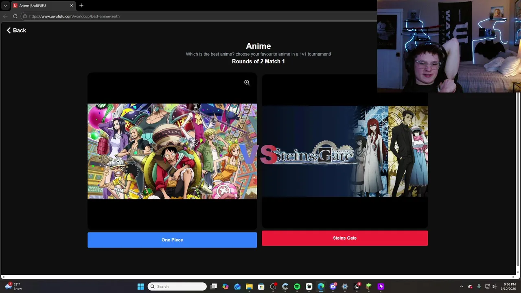Click the tournament description subtitle
Screen dimensions: 521x293
coord(258,54)
